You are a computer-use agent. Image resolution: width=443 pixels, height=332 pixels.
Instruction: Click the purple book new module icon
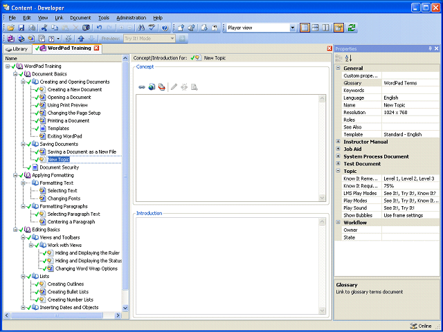(x=11, y=39)
